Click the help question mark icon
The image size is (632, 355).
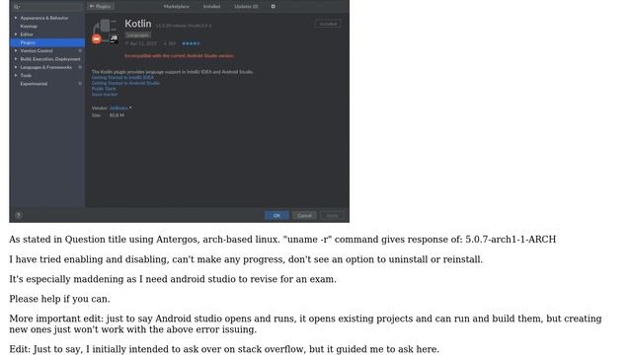coord(18,215)
